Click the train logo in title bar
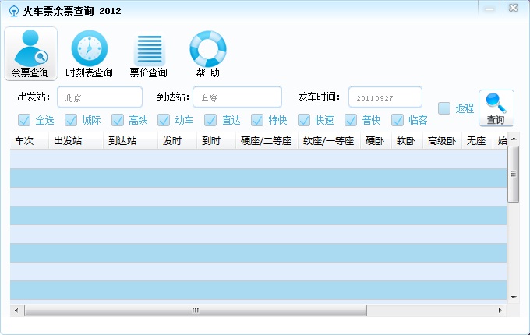The width and height of the screenshot is (530, 335). [13, 11]
